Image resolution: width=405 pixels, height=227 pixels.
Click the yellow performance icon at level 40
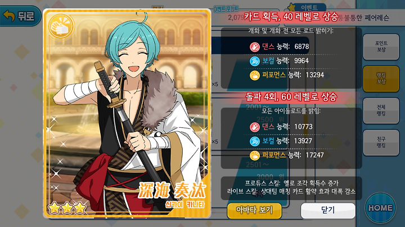(x=255, y=76)
